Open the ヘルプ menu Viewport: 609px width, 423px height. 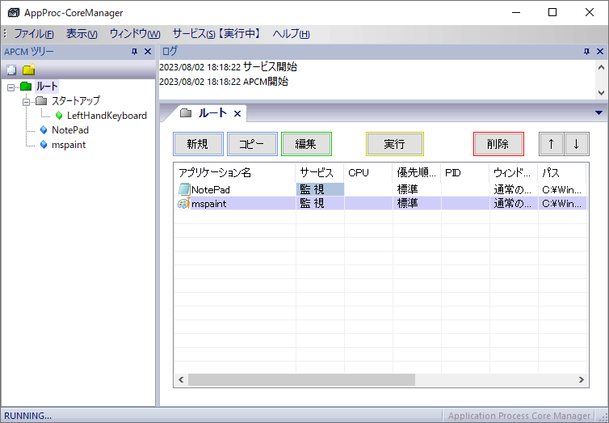tap(291, 34)
